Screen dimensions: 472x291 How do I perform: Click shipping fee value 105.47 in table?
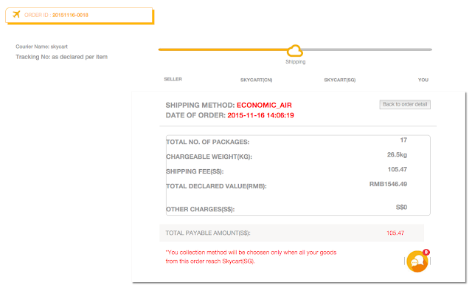(397, 169)
